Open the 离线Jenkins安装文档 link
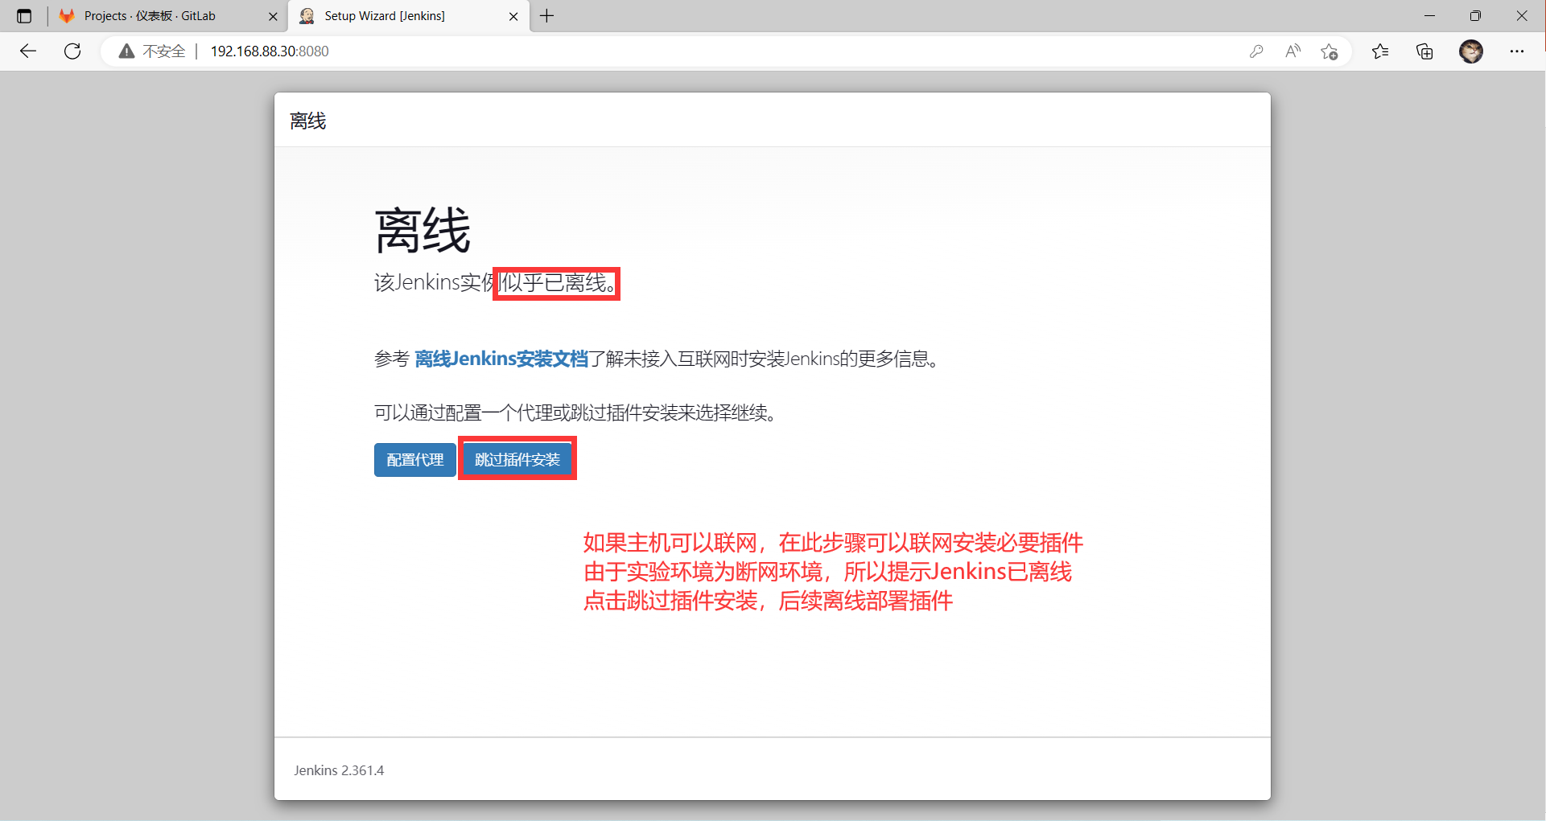The image size is (1546, 821). (x=501, y=359)
